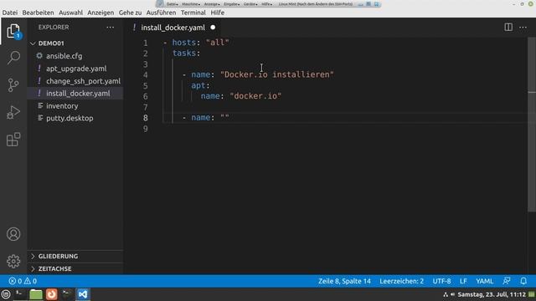Image resolution: width=536 pixels, height=301 pixels.
Task: Open the Hilfe menu
Action: click(218, 13)
